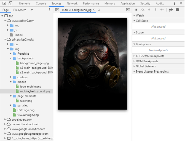Screen dimensions: 193x141
Task: Expand the Watch section
Action: tap(140, 16)
